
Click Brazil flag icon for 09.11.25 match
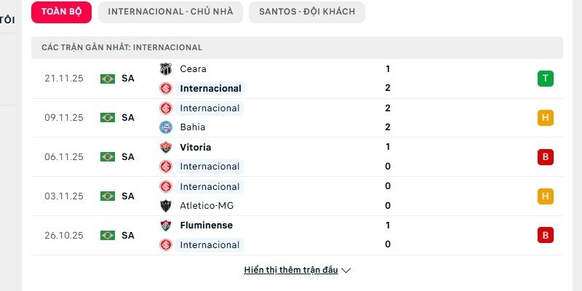click(108, 118)
